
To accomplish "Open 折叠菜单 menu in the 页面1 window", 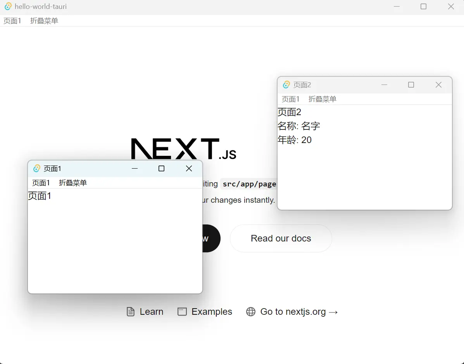I will [x=73, y=183].
